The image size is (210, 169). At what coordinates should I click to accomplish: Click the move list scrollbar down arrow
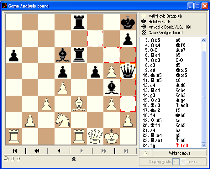204,145
